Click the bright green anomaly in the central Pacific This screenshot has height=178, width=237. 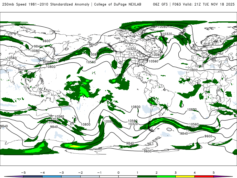pyautogui.click(x=84, y=91)
